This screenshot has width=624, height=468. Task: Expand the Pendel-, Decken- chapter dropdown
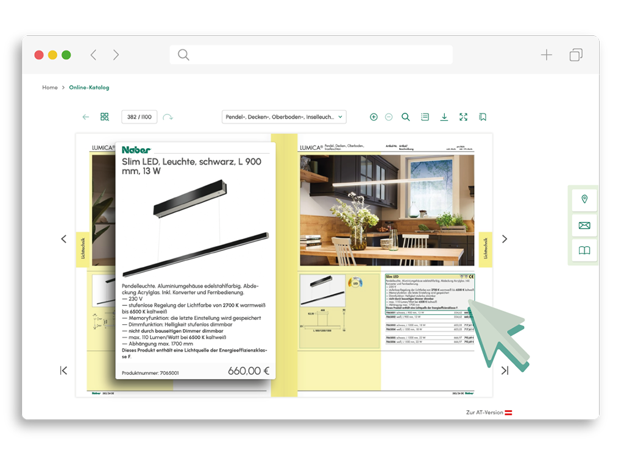click(284, 117)
